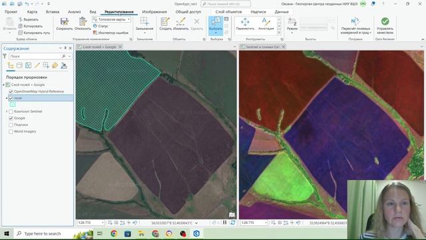Click the Отклонить (Discard) edits icon
Viewport: 426px width, 240px height.
[83, 24]
